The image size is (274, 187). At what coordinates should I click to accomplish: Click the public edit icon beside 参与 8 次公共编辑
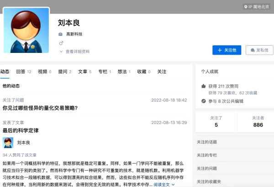(204, 101)
